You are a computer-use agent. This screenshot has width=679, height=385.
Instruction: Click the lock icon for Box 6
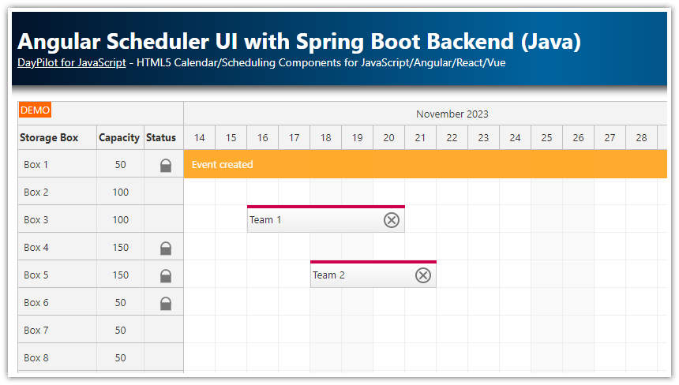pyautogui.click(x=166, y=304)
